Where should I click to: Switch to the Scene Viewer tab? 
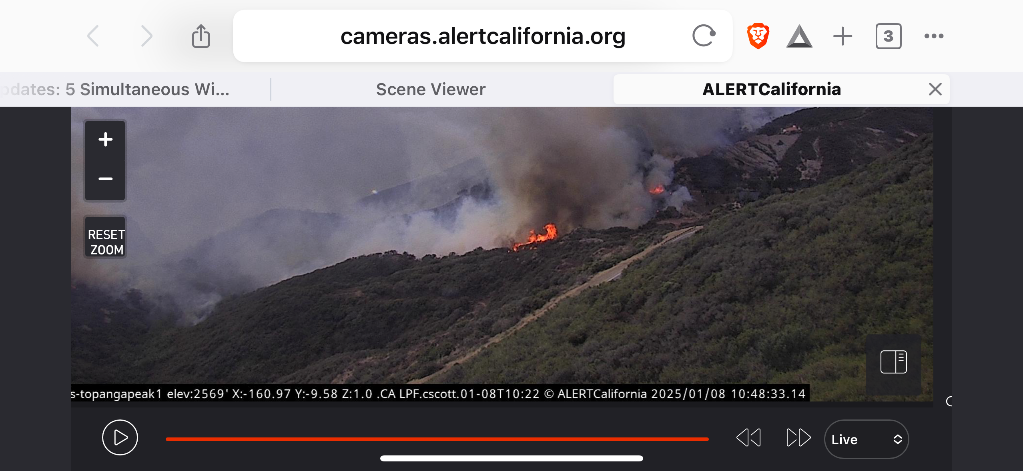[x=431, y=89]
